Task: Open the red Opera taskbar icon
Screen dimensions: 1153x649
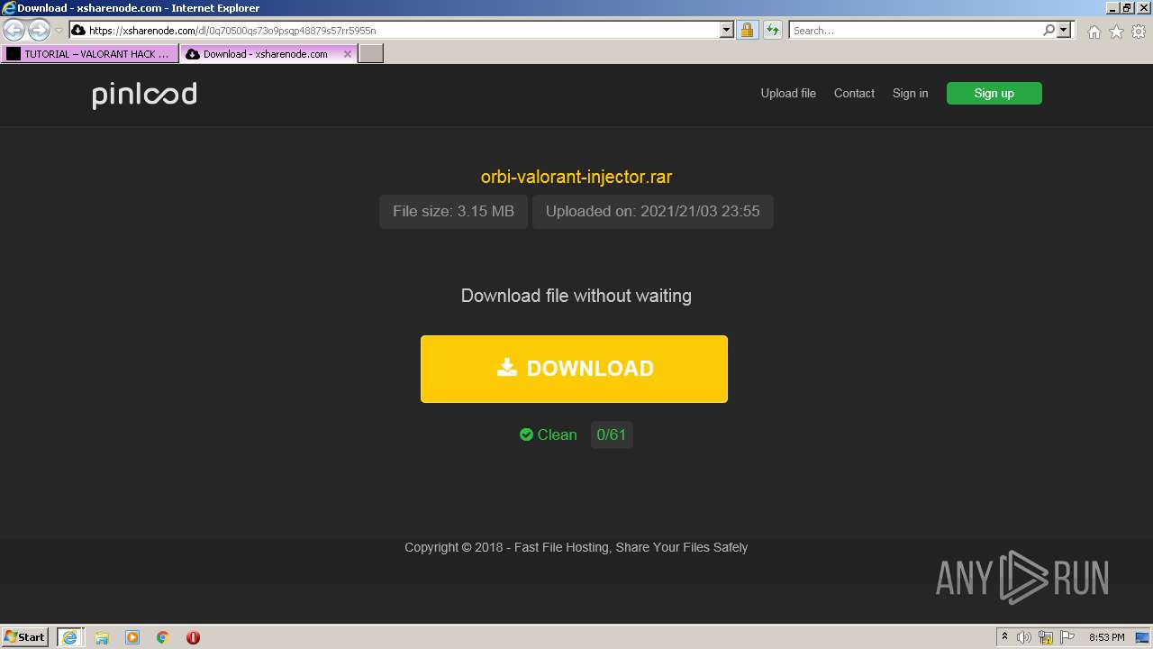Action: (x=193, y=637)
